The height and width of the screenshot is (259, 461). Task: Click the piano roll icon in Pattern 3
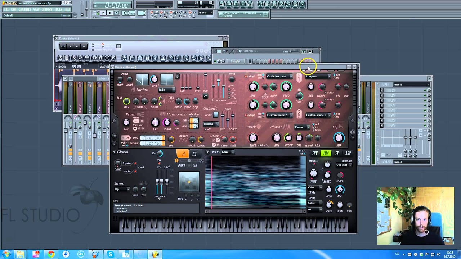click(310, 51)
